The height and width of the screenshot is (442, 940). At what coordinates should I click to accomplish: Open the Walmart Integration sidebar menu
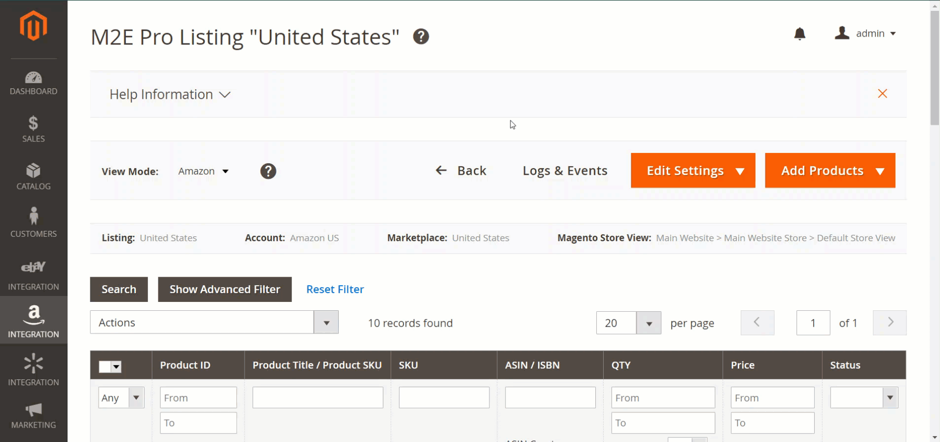pyautogui.click(x=34, y=369)
